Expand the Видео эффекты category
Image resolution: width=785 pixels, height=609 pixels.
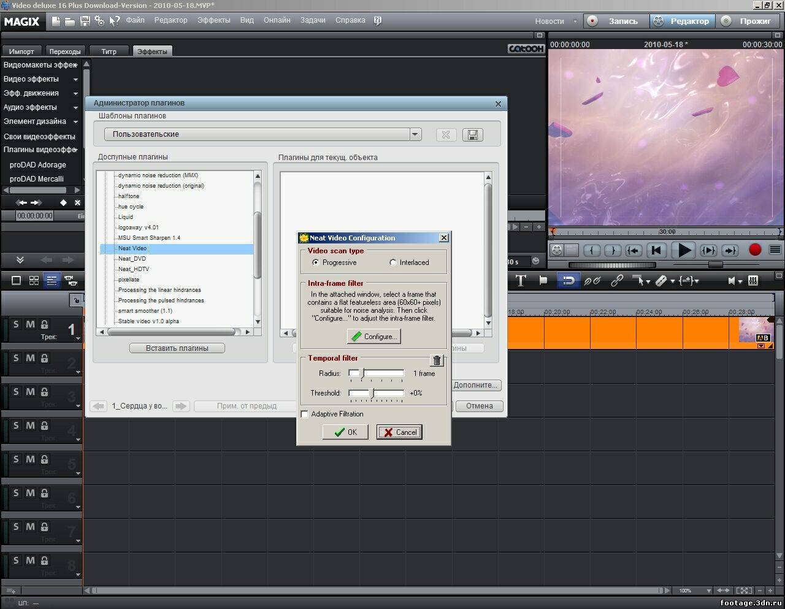tap(75, 80)
